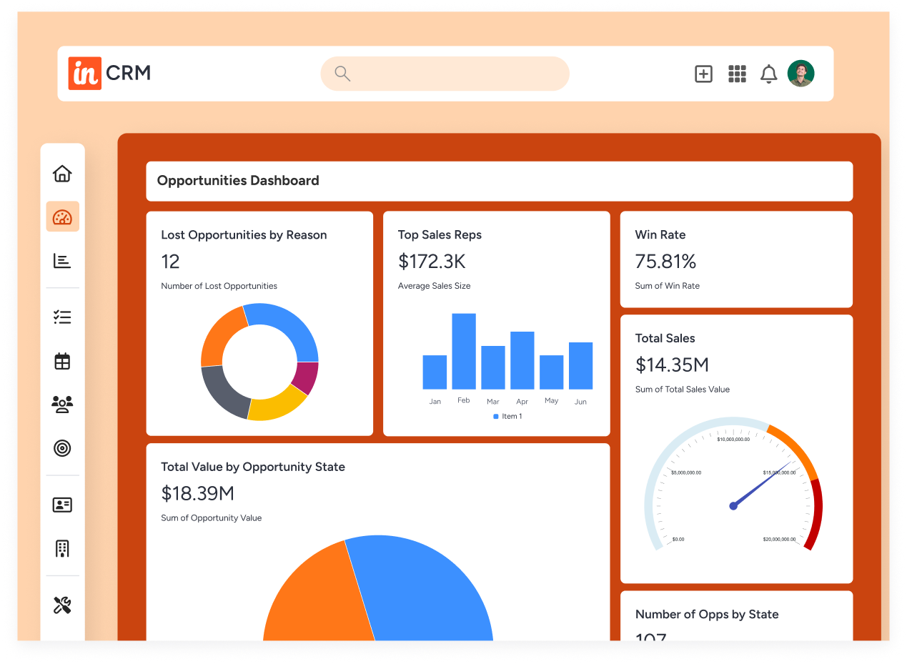Image resolution: width=907 pixels, height=664 pixels.
Task: Open the wrench tools Settings icon
Action: tap(62, 605)
